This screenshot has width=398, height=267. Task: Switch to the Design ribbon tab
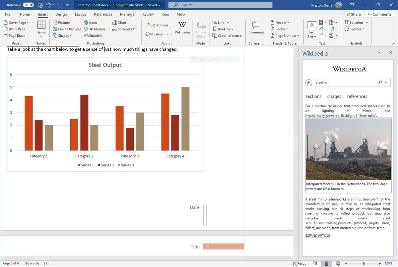coord(61,14)
